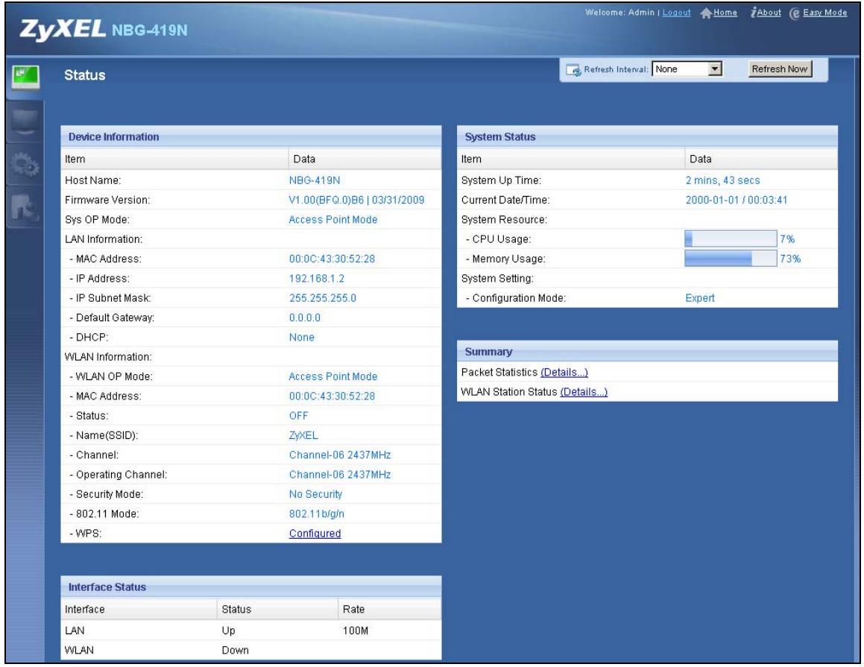The image size is (864, 667).
Task: Click Default Gateway value 0.0.0.0
Action: 305,317
